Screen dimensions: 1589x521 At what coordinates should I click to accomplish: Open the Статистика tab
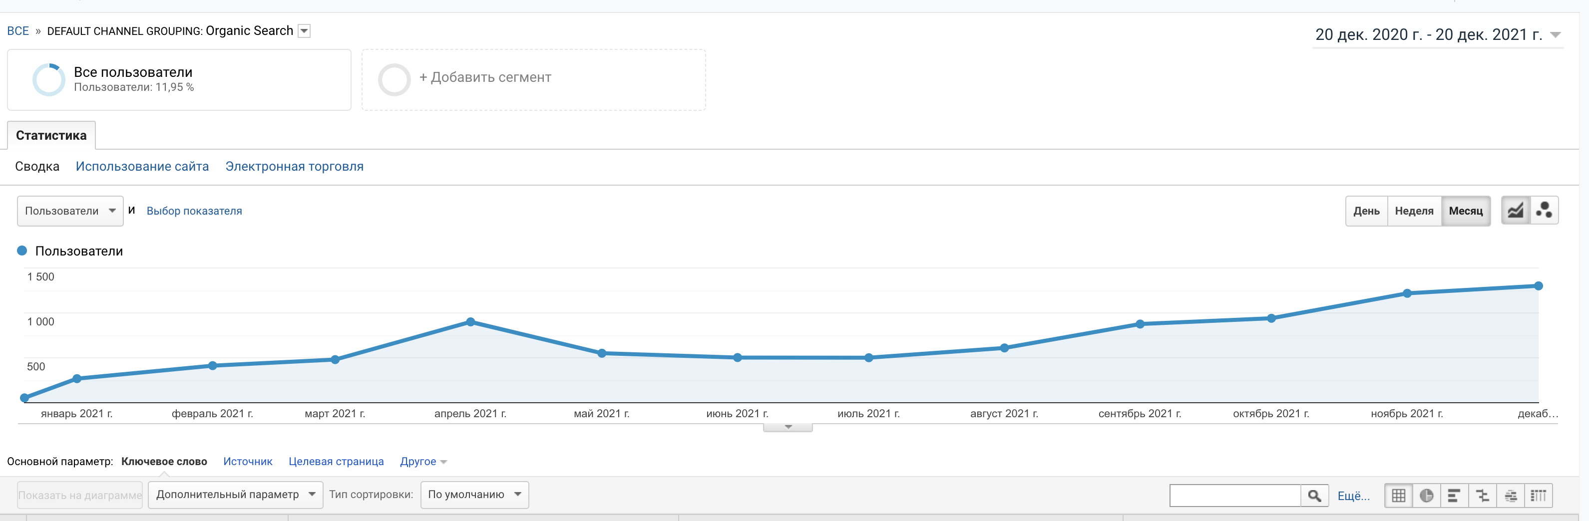(x=51, y=136)
